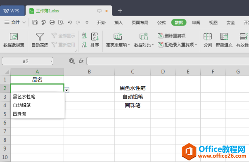The width and height of the screenshot is (249, 163).
Task: Click the 自动筛选 funnel icon
Action: (40, 37)
